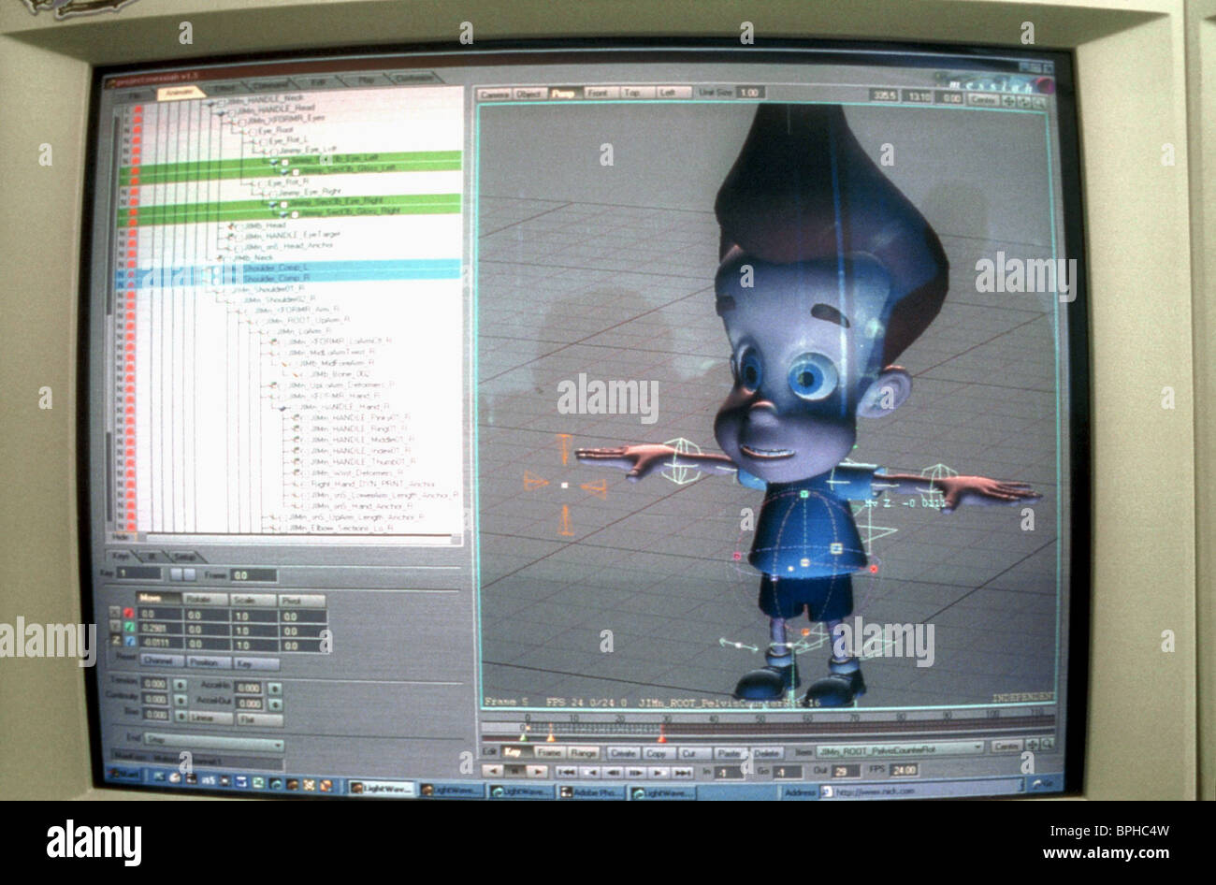This screenshot has width=1216, height=885.
Task: Toggle the X axis red channel icon
Action: 128,614
